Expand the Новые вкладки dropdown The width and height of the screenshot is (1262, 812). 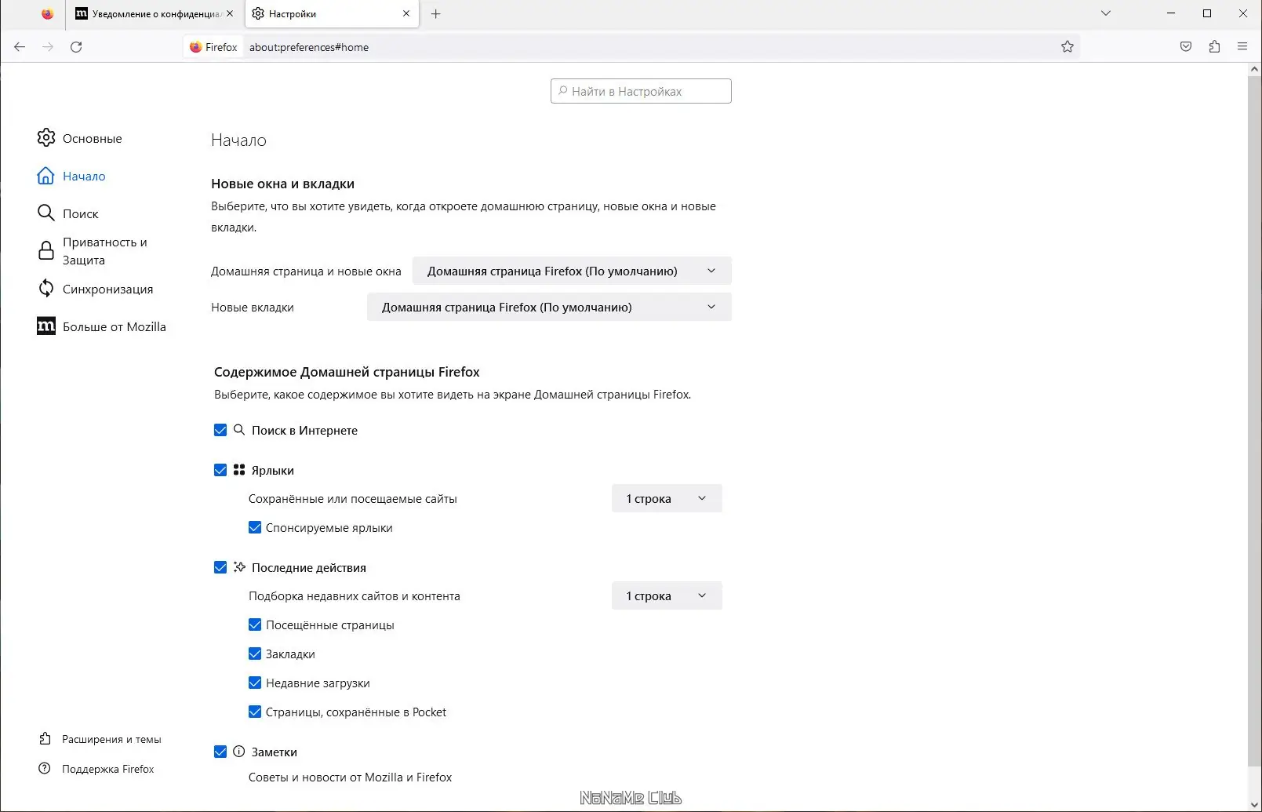click(x=549, y=307)
